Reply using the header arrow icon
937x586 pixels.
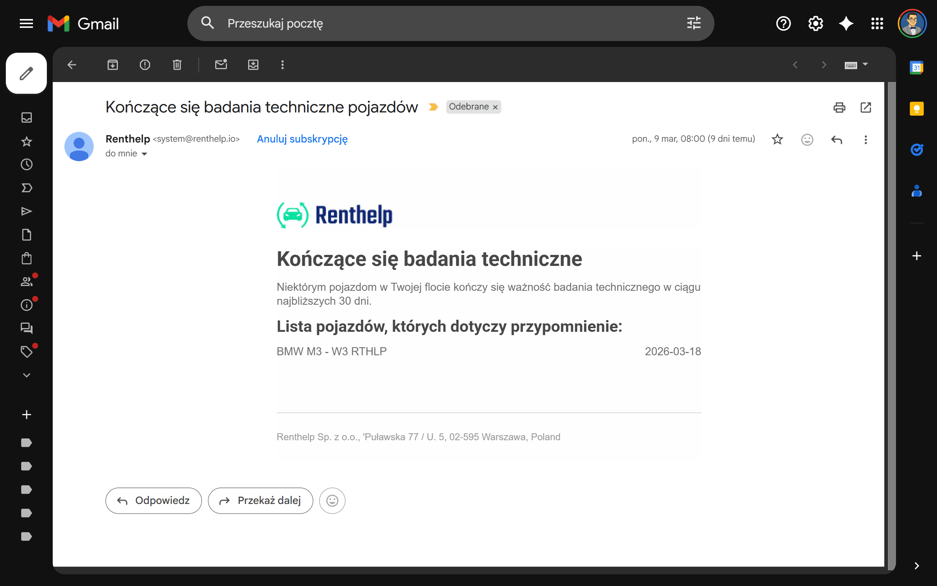click(836, 140)
